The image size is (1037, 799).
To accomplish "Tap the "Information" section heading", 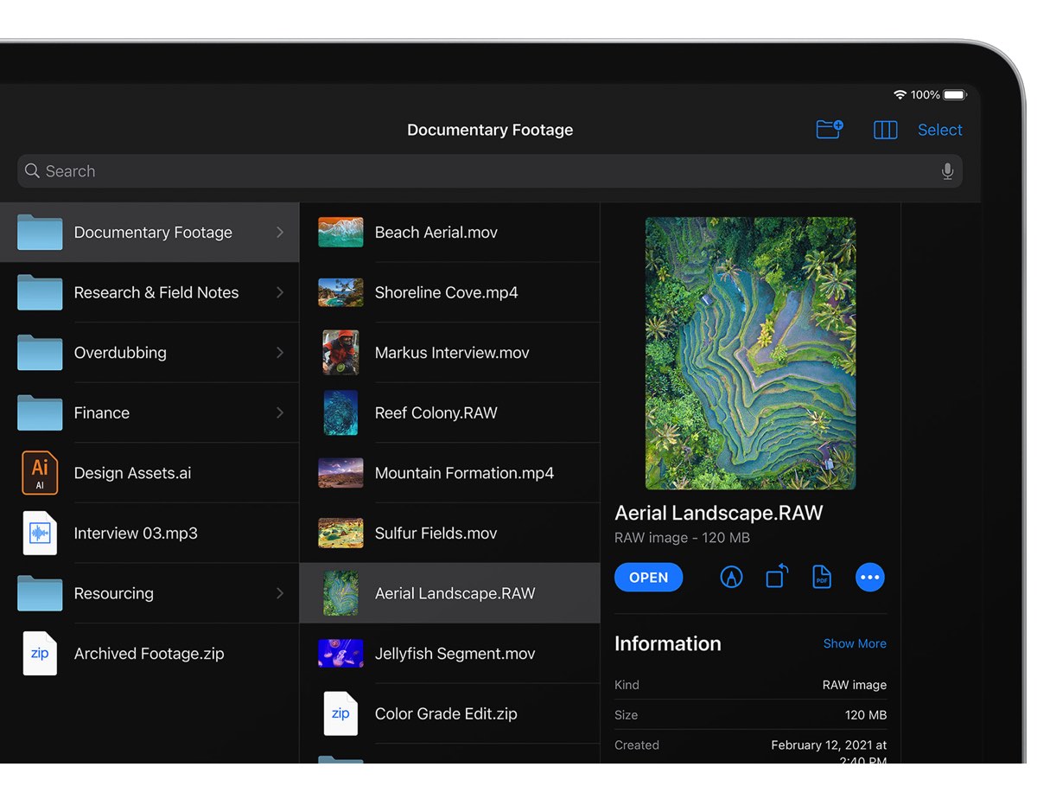I will click(x=667, y=643).
